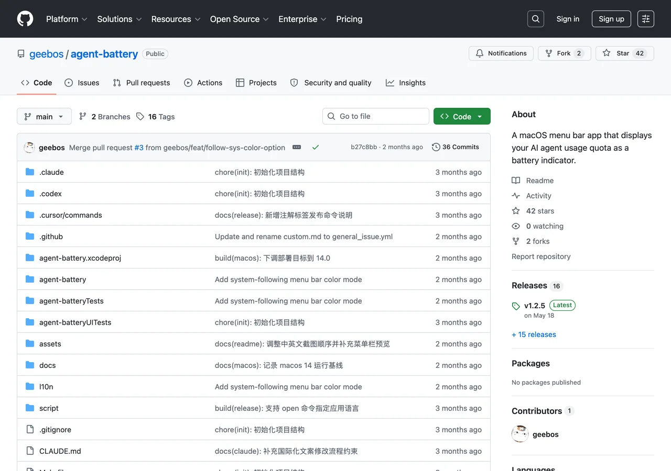
Task: Click the Sign in link
Action: (x=568, y=19)
